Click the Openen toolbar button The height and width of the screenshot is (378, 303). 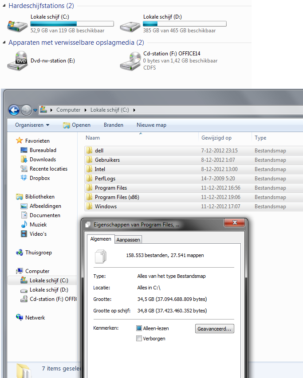tap(77, 125)
